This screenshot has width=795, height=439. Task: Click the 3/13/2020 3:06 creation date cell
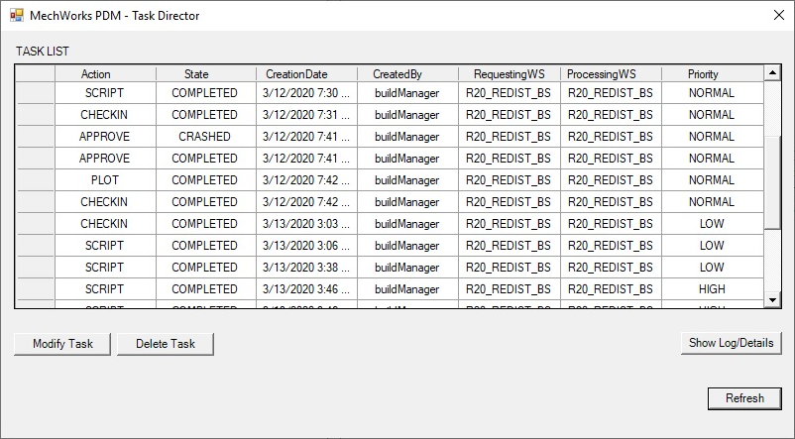(x=306, y=246)
